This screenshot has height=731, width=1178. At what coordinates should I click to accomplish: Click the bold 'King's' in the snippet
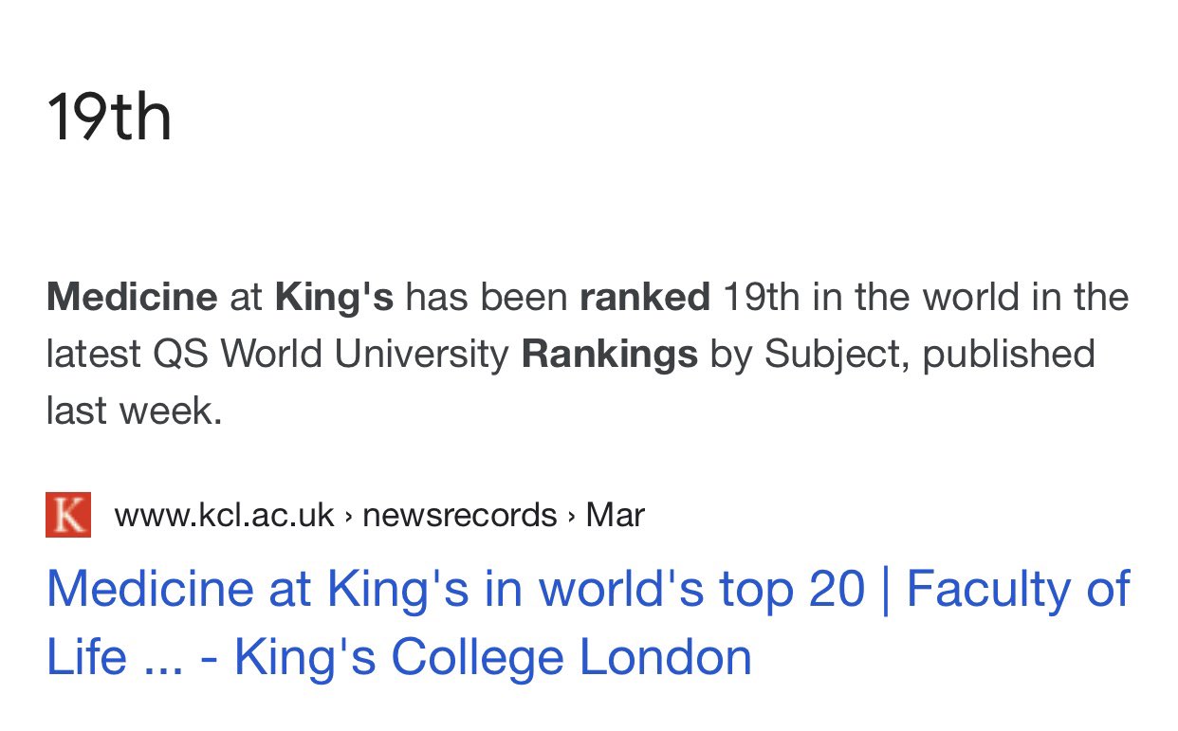click(334, 298)
